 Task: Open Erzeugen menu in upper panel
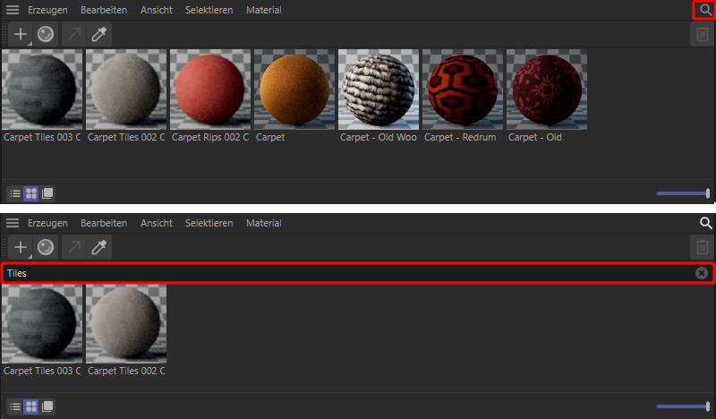pyautogui.click(x=47, y=10)
